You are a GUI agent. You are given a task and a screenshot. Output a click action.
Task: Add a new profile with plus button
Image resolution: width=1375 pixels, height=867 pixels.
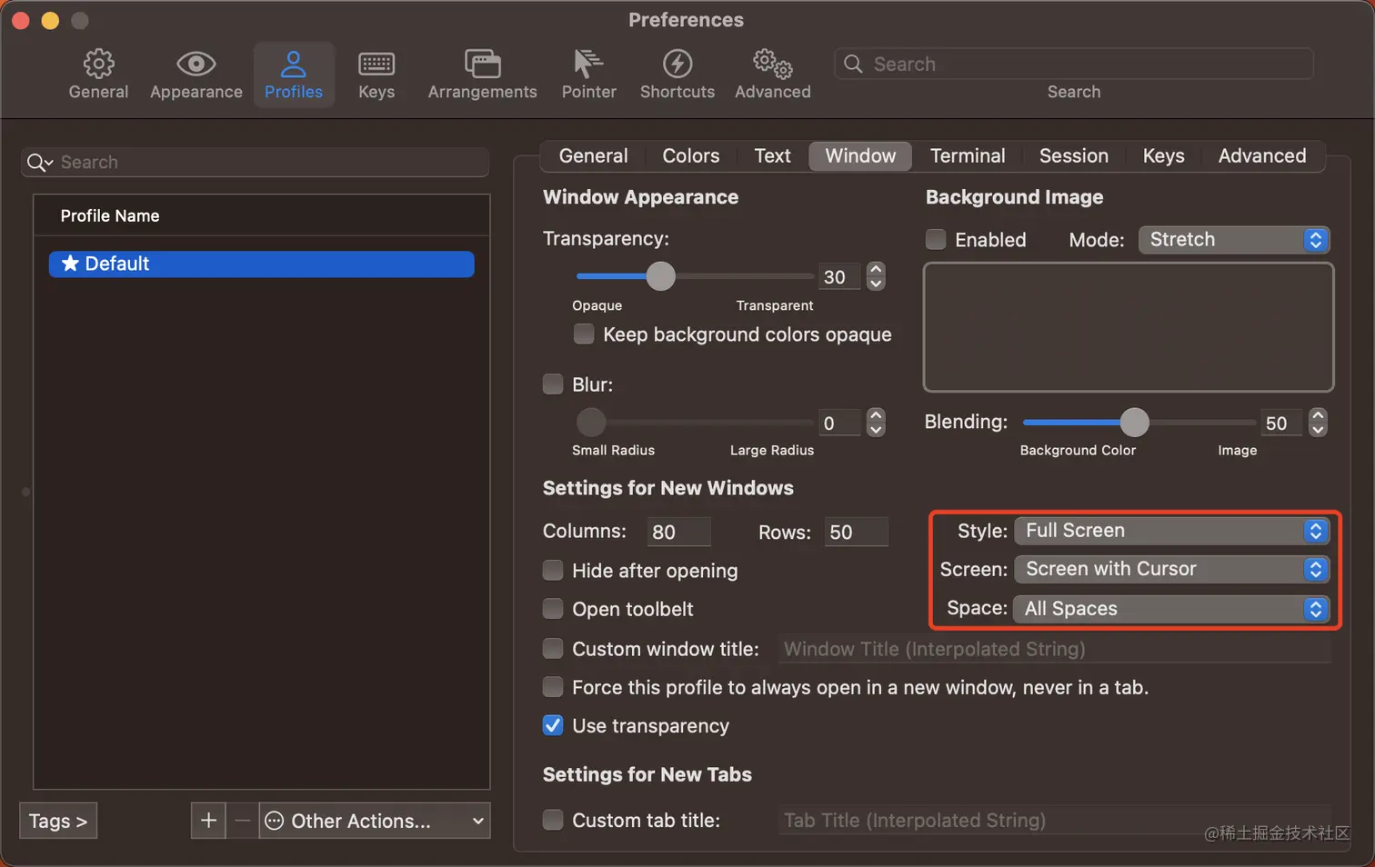click(x=208, y=821)
